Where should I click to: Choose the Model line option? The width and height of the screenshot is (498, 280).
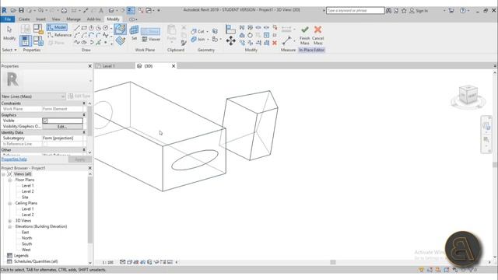pos(57,28)
